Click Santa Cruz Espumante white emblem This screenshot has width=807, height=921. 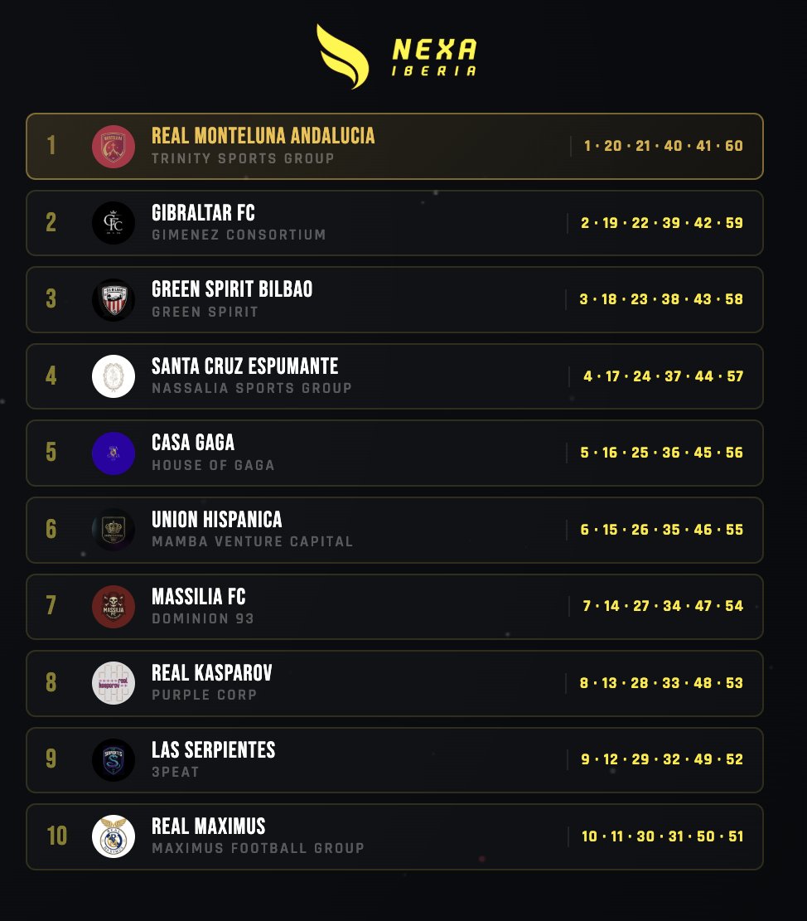click(114, 376)
